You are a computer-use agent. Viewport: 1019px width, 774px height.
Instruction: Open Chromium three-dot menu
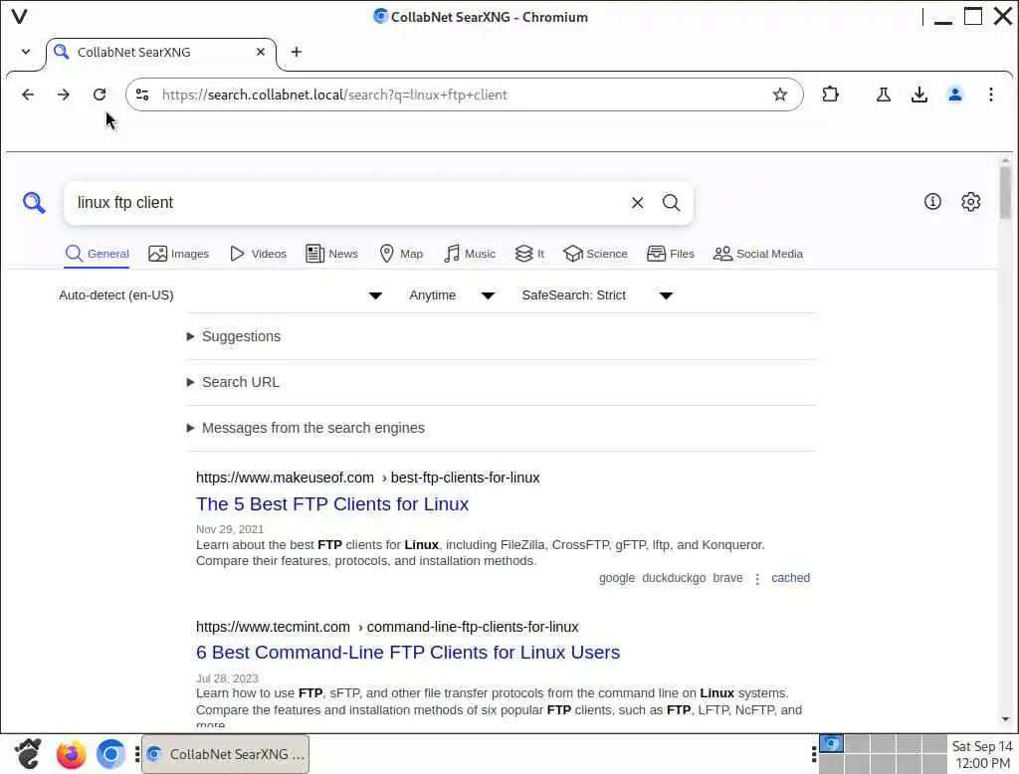click(990, 95)
